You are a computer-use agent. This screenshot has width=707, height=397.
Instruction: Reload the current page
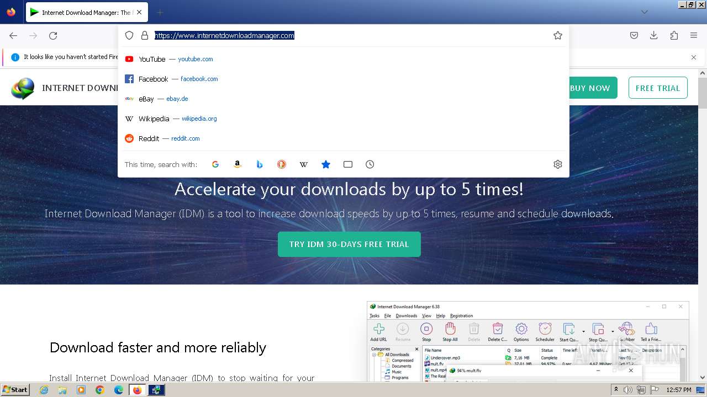53,35
